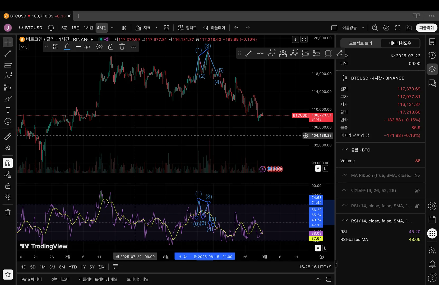The image size is (439, 285).
Task: Click the magnet mode icon
Action: pos(8,163)
